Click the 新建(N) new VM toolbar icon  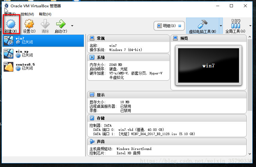(x=11, y=24)
